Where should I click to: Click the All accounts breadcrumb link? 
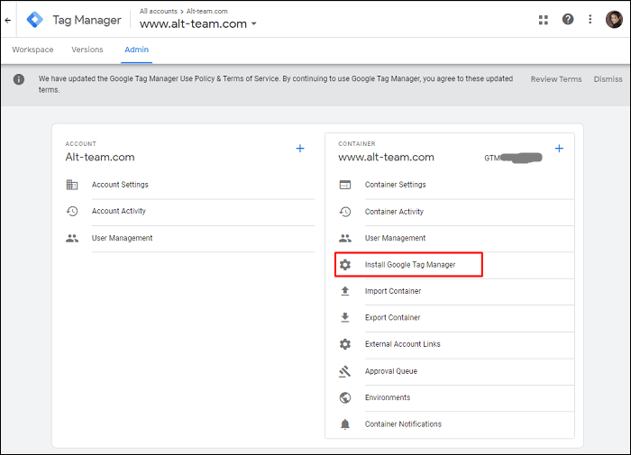pos(159,12)
